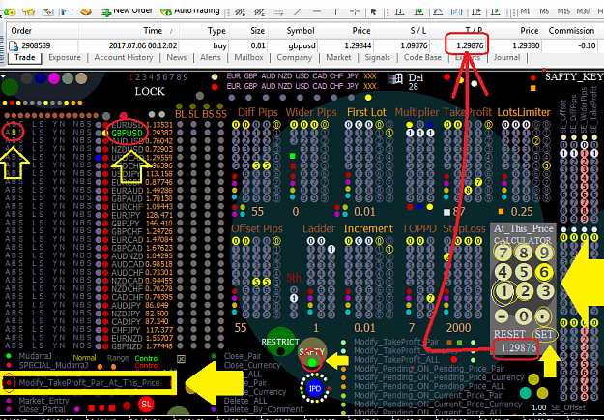Click the green RESTRICT circle button

coord(280,342)
